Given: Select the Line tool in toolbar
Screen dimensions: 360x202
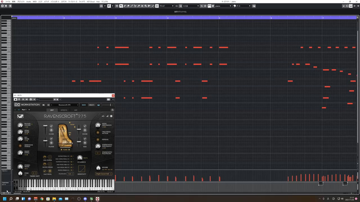Looking at the screenshot, I should coord(153,6).
